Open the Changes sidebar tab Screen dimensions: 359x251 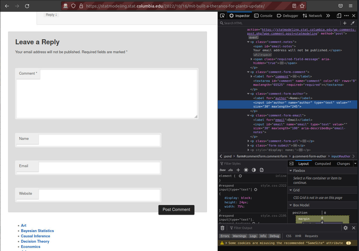click(343, 164)
